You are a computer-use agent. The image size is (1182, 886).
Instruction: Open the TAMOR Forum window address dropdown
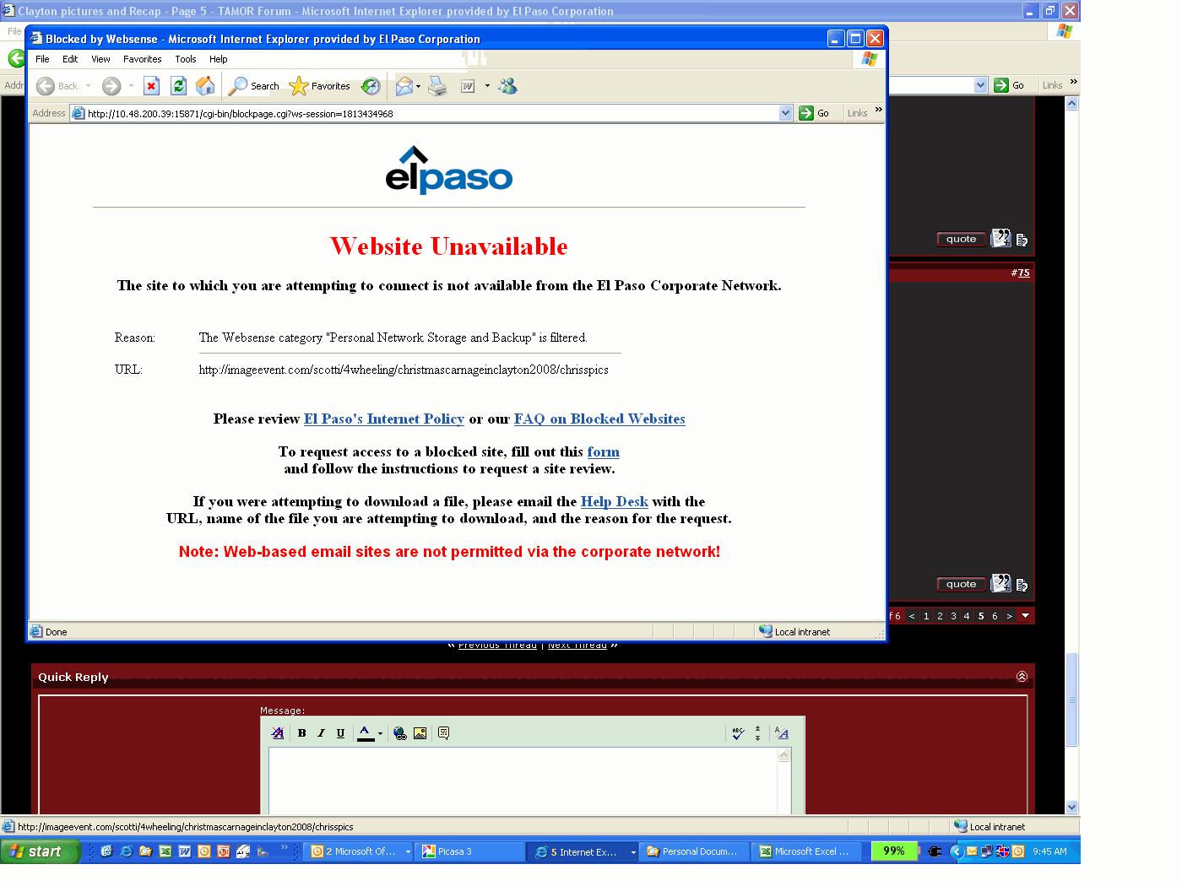980,85
